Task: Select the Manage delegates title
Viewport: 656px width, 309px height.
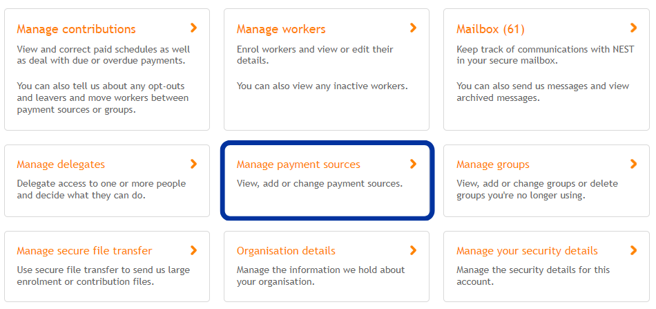Action: [61, 165]
